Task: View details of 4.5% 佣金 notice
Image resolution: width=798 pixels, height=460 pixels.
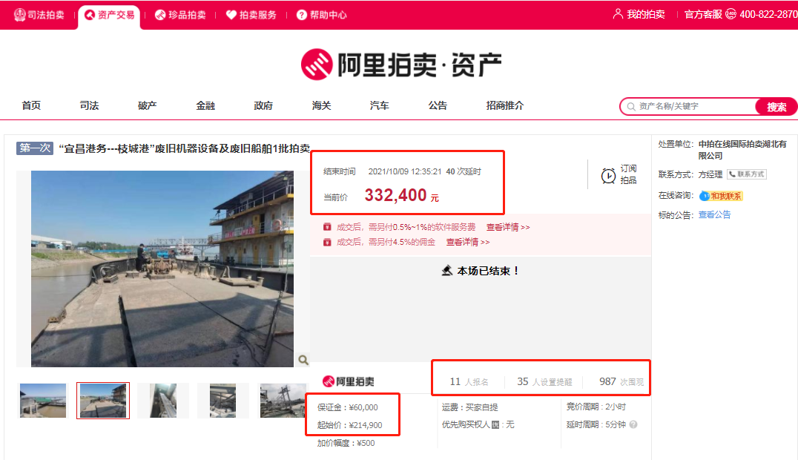Action: coord(468,242)
